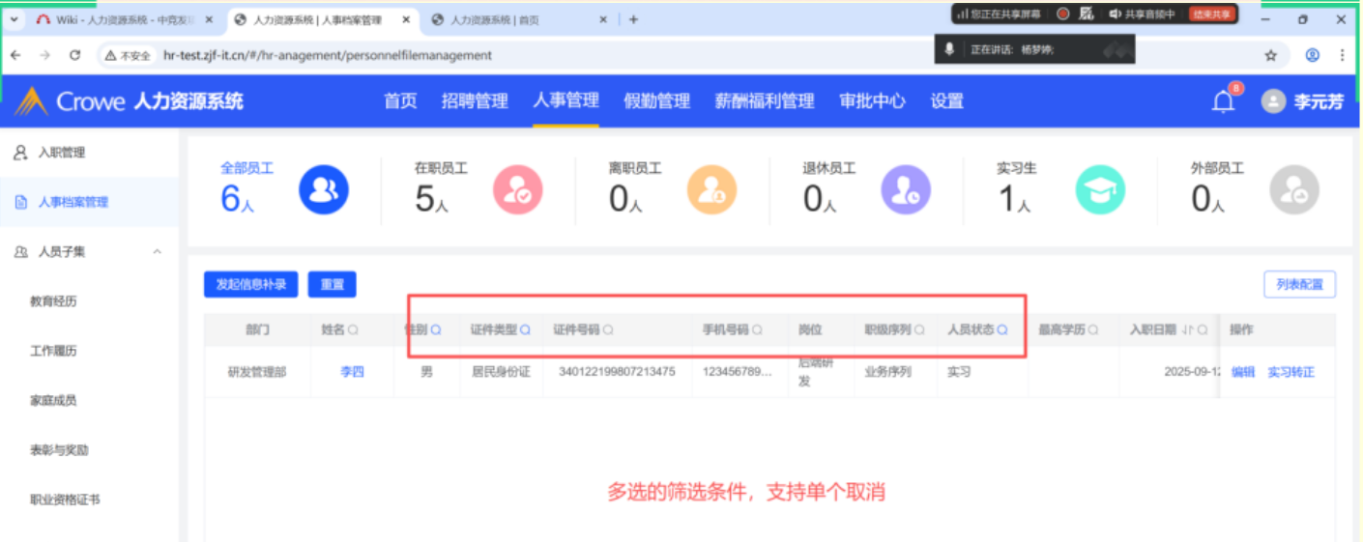Collapse the 人员子集 sidebar group

pyautogui.click(x=158, y=252)
